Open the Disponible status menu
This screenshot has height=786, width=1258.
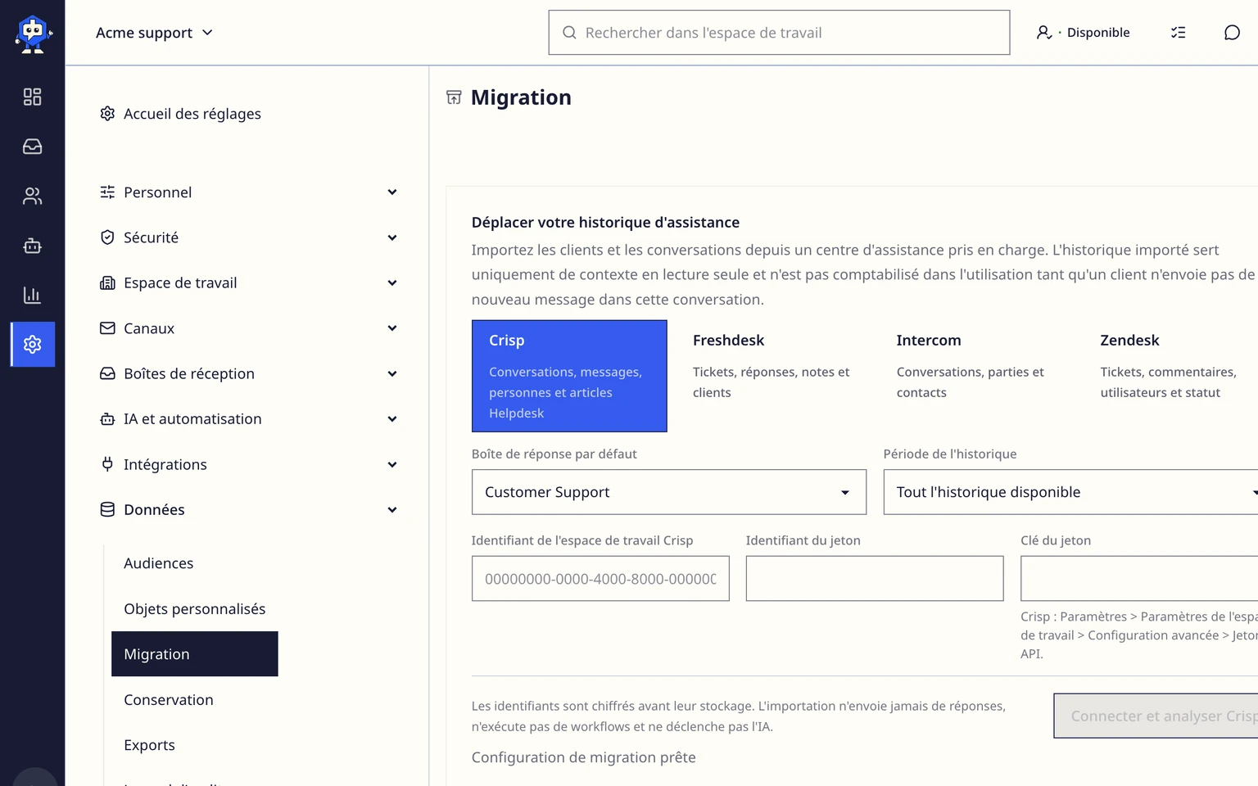pyautogui.click(x=1083, y=33)
